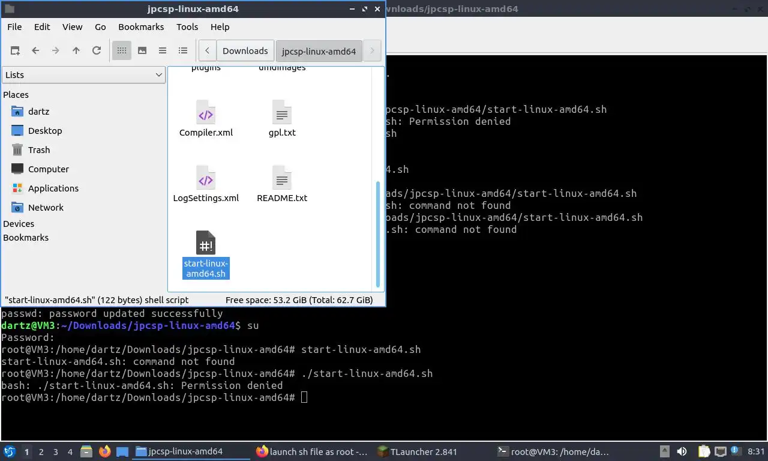
Task: Go back to previous folder
Action: click(35, 51)
